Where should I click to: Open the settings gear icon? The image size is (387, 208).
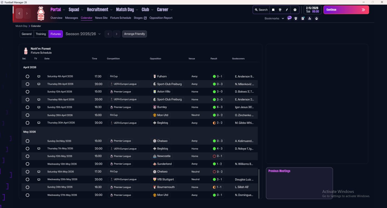295,10
